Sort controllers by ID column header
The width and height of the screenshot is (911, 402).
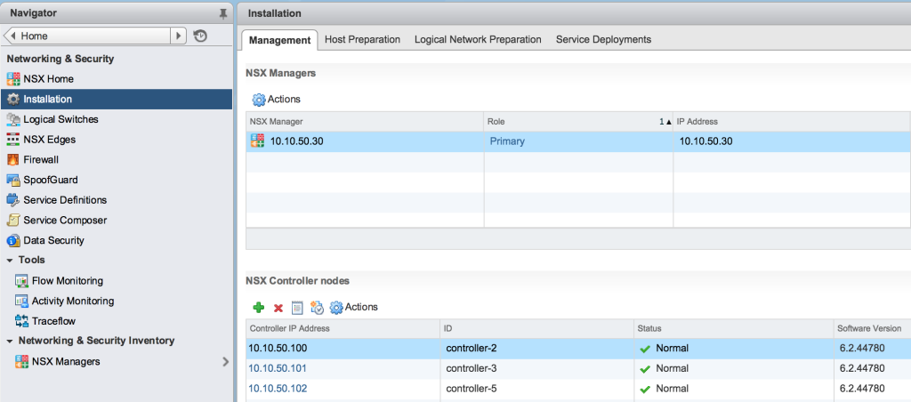[x=536, y=329]
